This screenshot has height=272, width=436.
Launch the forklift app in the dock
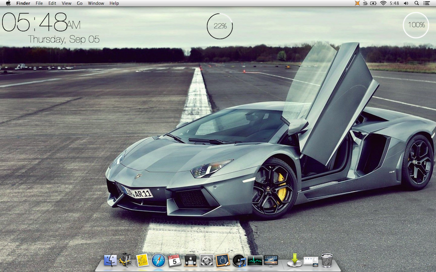126,260
